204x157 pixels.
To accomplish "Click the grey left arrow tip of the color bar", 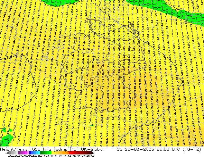I will pyautogui.click(x=7, y=153).
